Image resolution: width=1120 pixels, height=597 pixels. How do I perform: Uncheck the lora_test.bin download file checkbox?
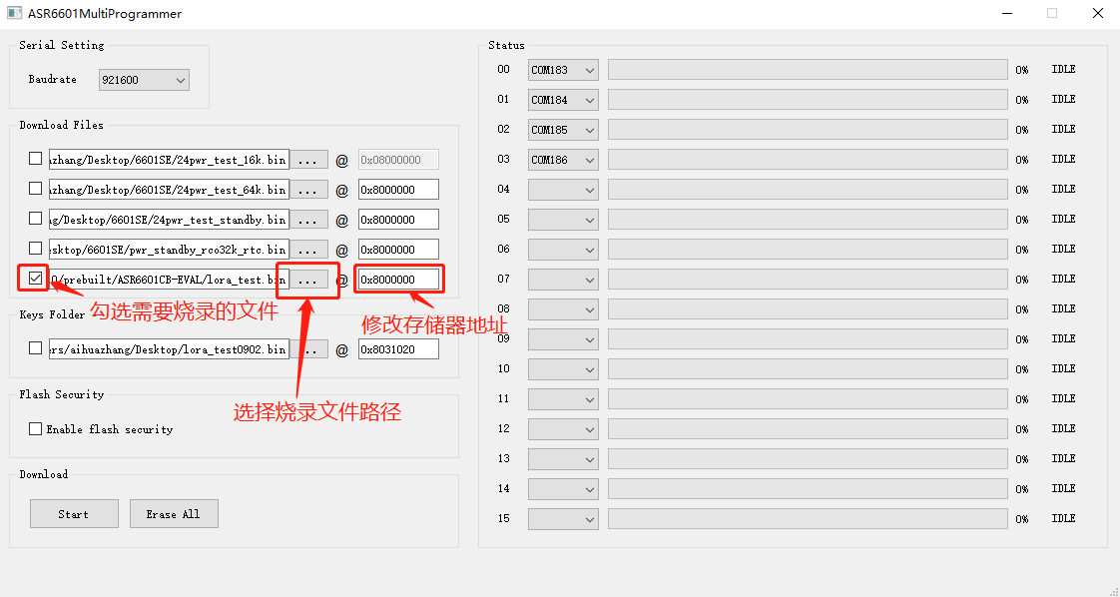35,279
